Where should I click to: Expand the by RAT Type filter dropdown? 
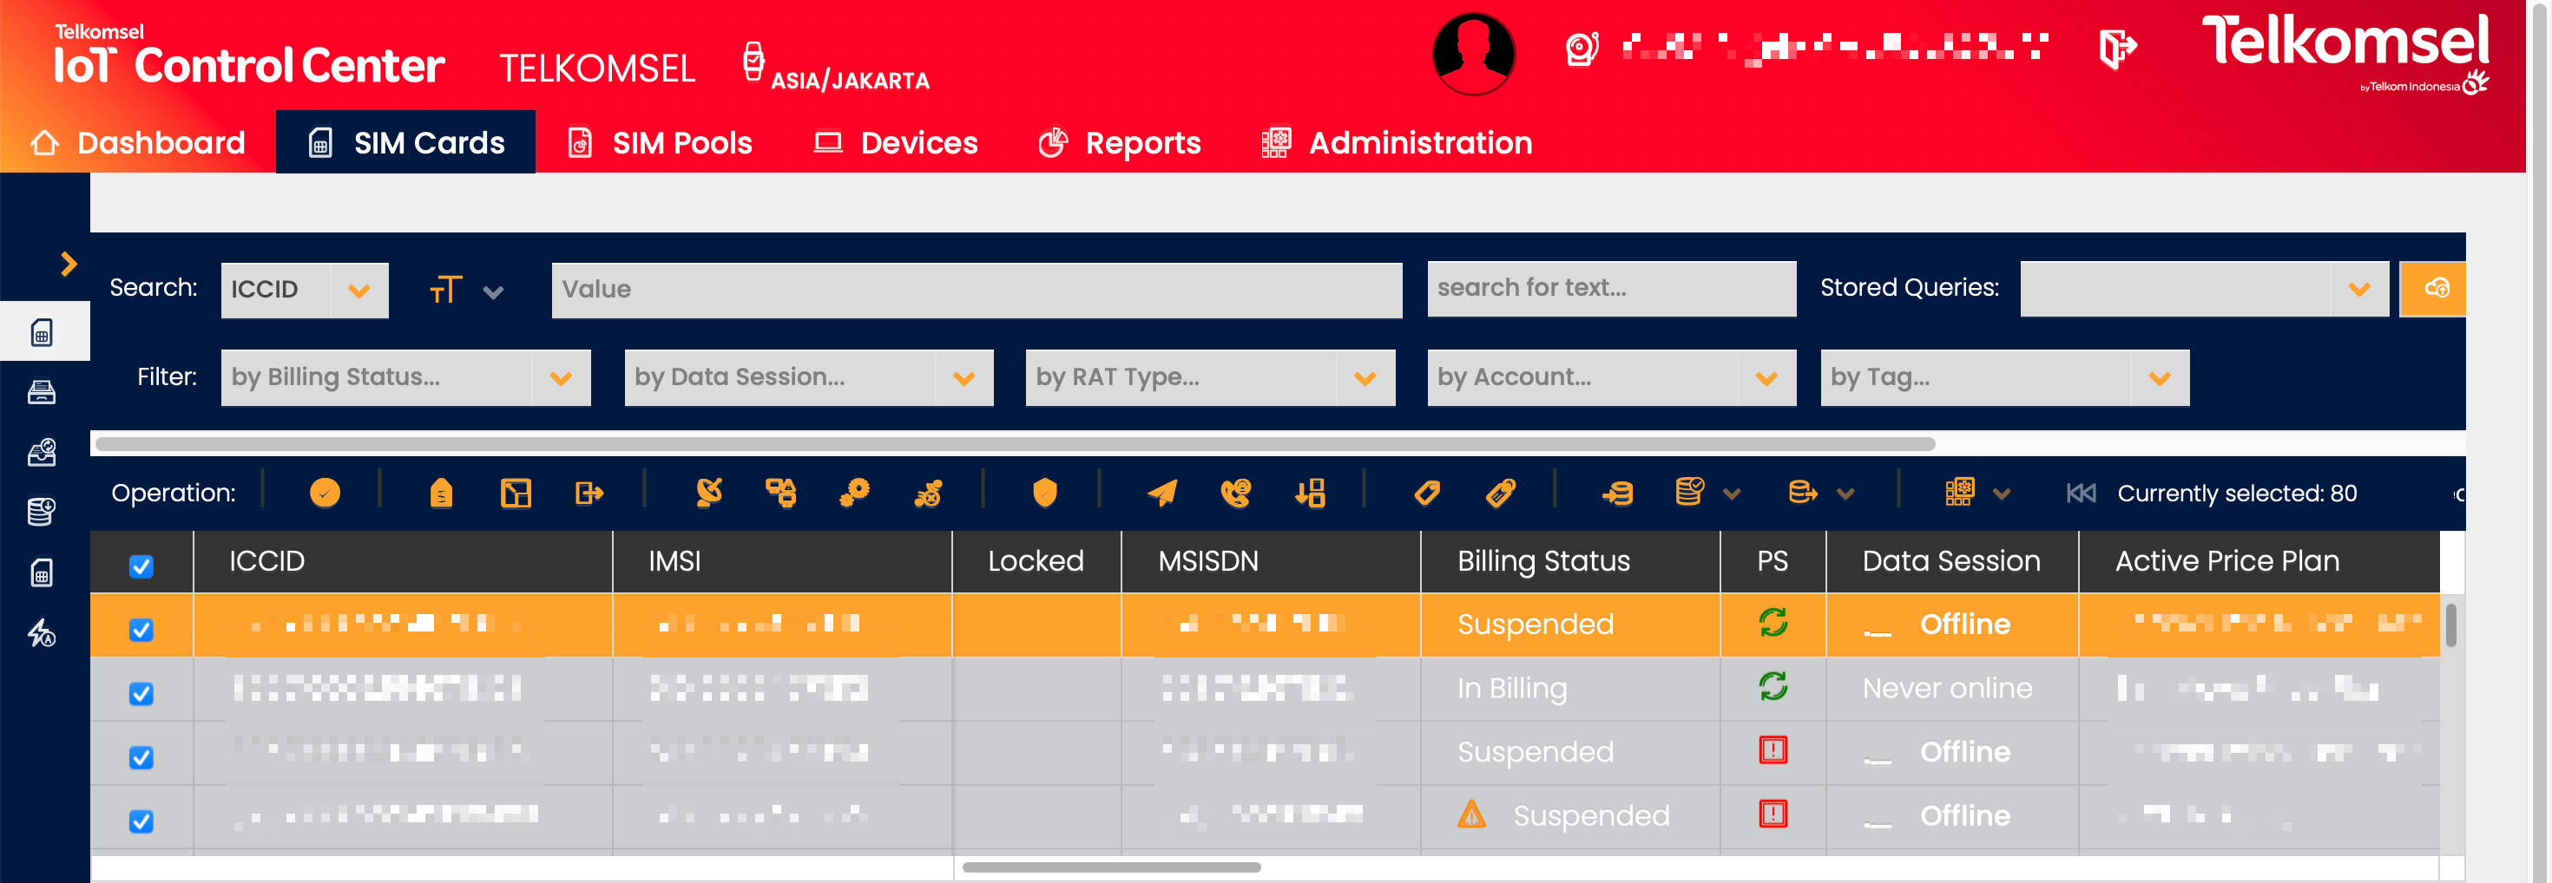[1208, 377]
